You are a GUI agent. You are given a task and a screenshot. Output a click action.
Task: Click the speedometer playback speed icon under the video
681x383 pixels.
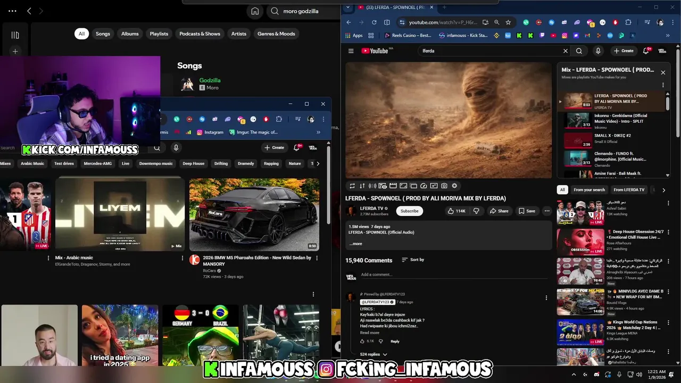pyautogui.click(x=423, y=186)
